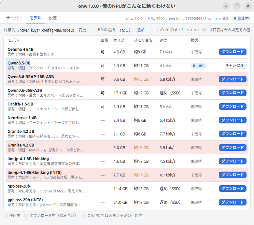Close the onw window
Image resolution: width=254 pixels, height=225 pixels.
click(248, 6)
